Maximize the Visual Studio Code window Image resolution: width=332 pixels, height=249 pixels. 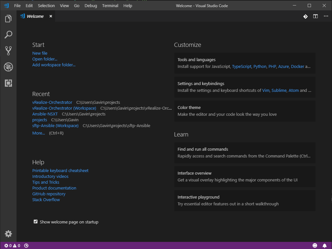point(309,5)
